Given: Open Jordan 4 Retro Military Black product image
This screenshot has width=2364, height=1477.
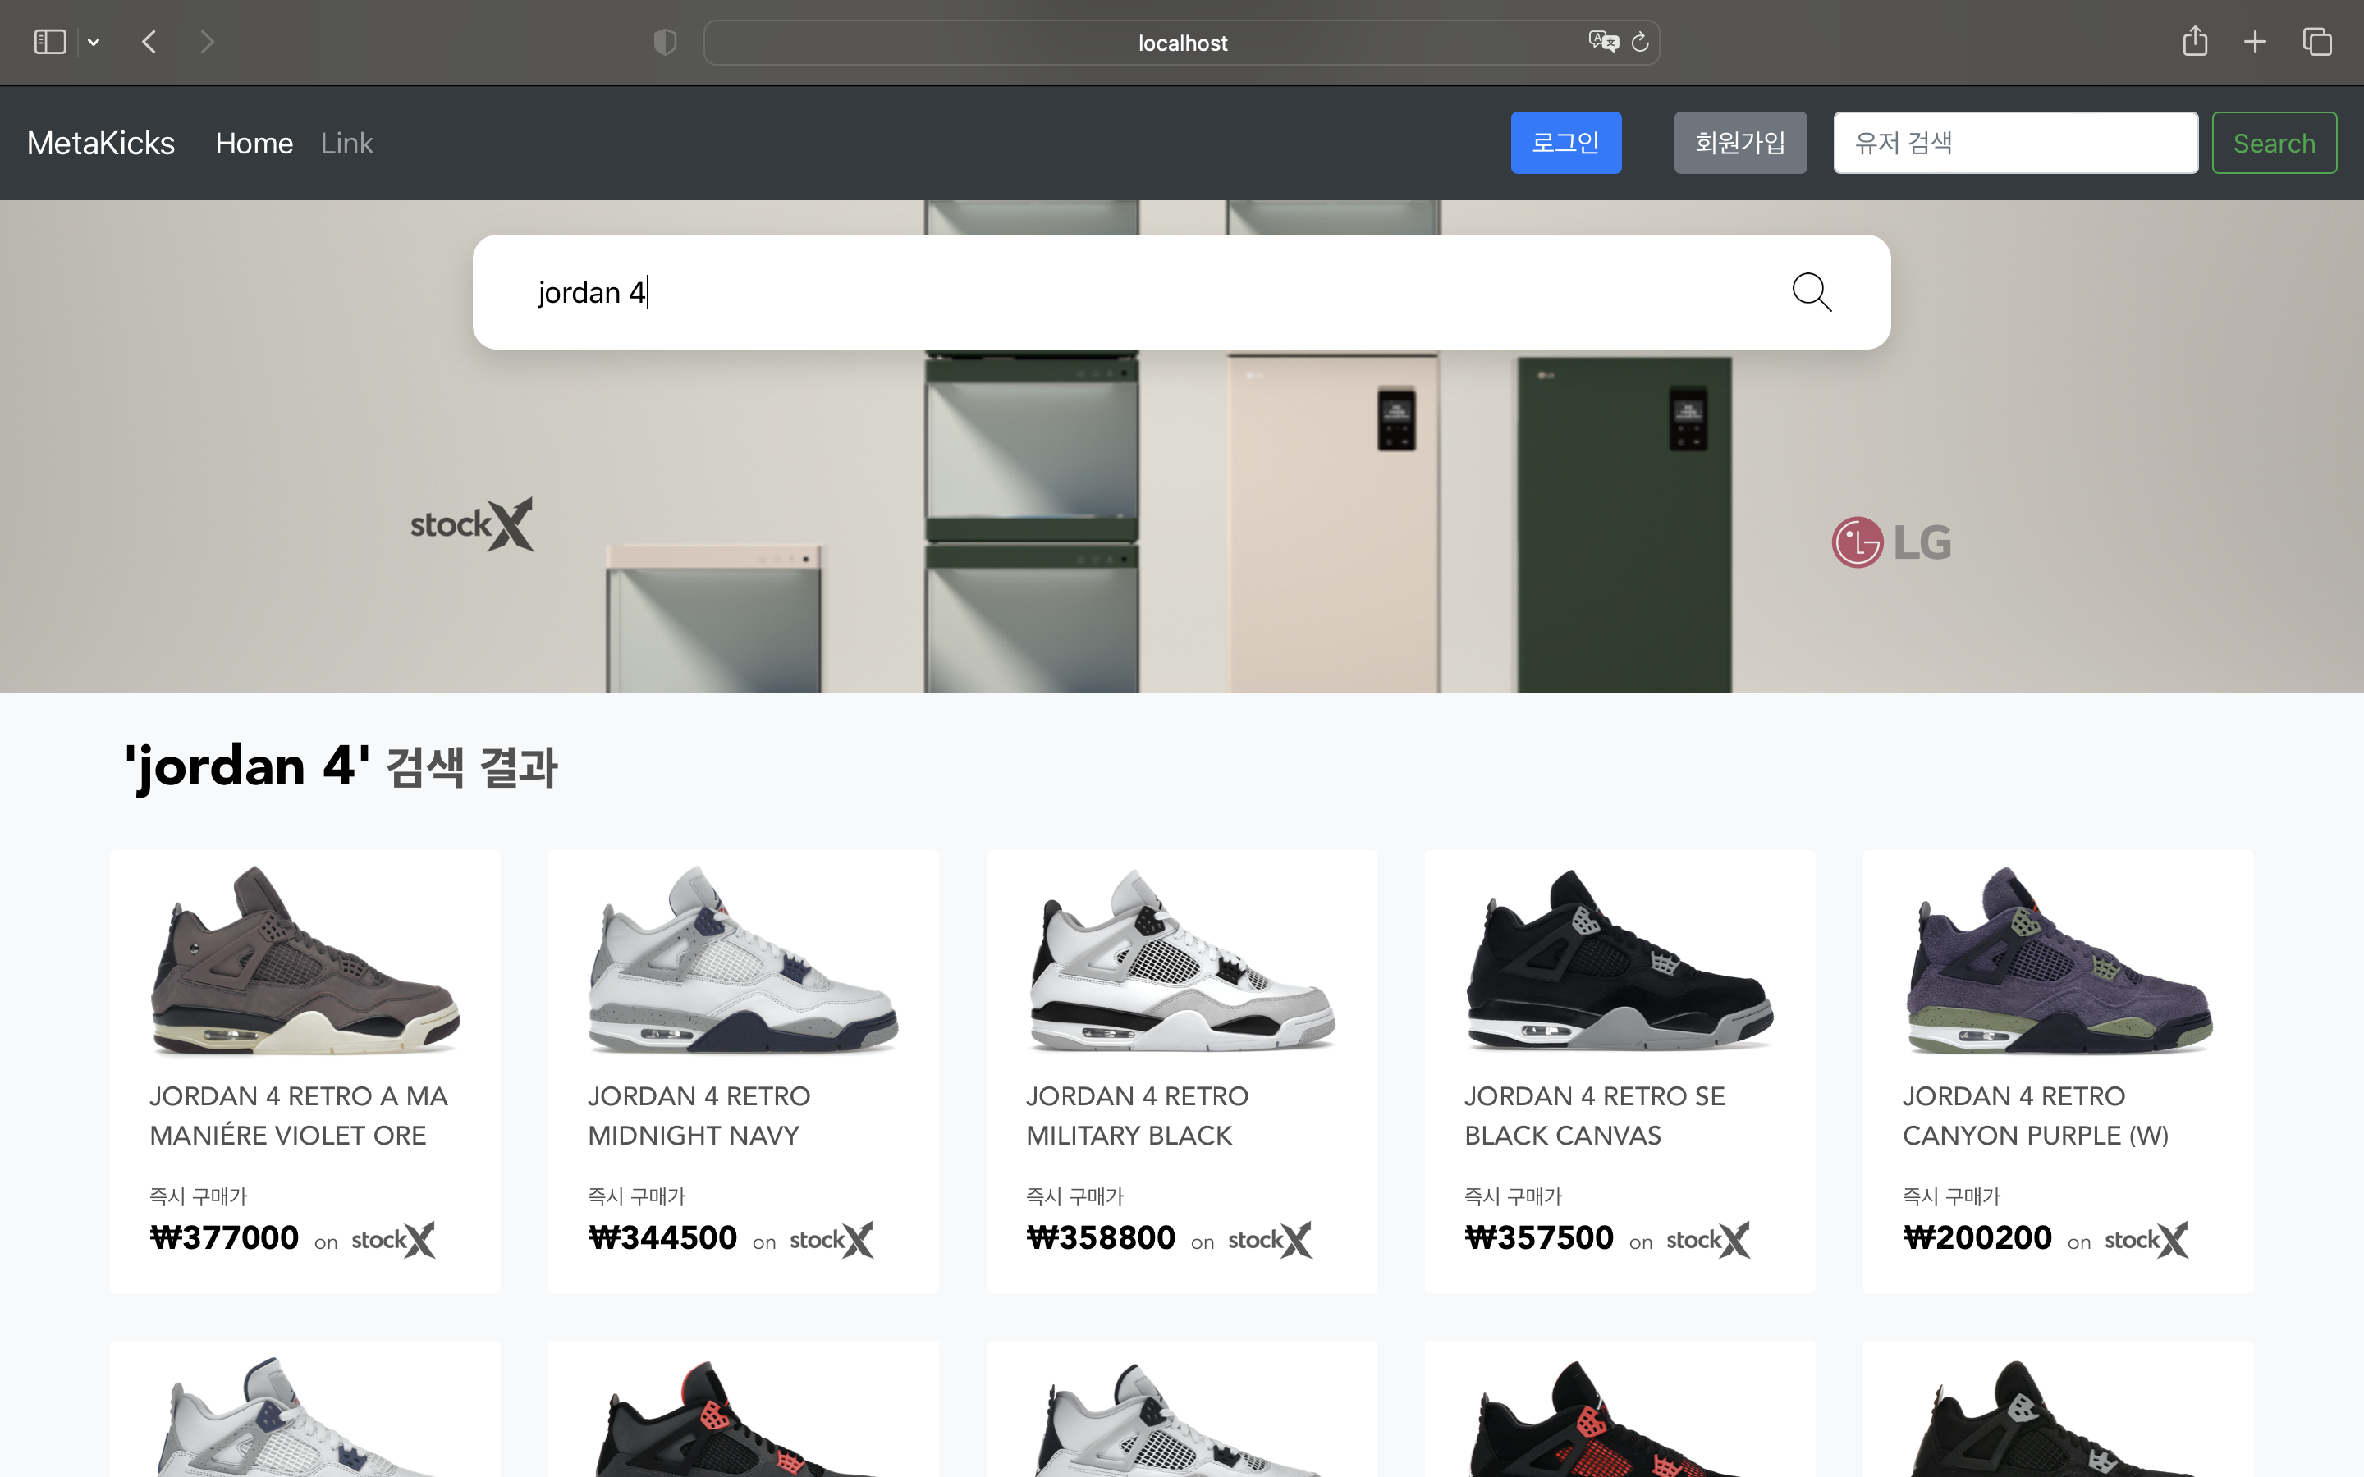Looking at the screenshot, I should point(1180,963).
